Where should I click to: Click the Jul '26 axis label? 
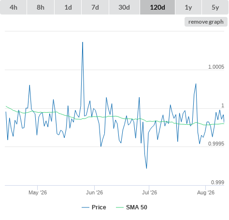(x=149, y=192)
